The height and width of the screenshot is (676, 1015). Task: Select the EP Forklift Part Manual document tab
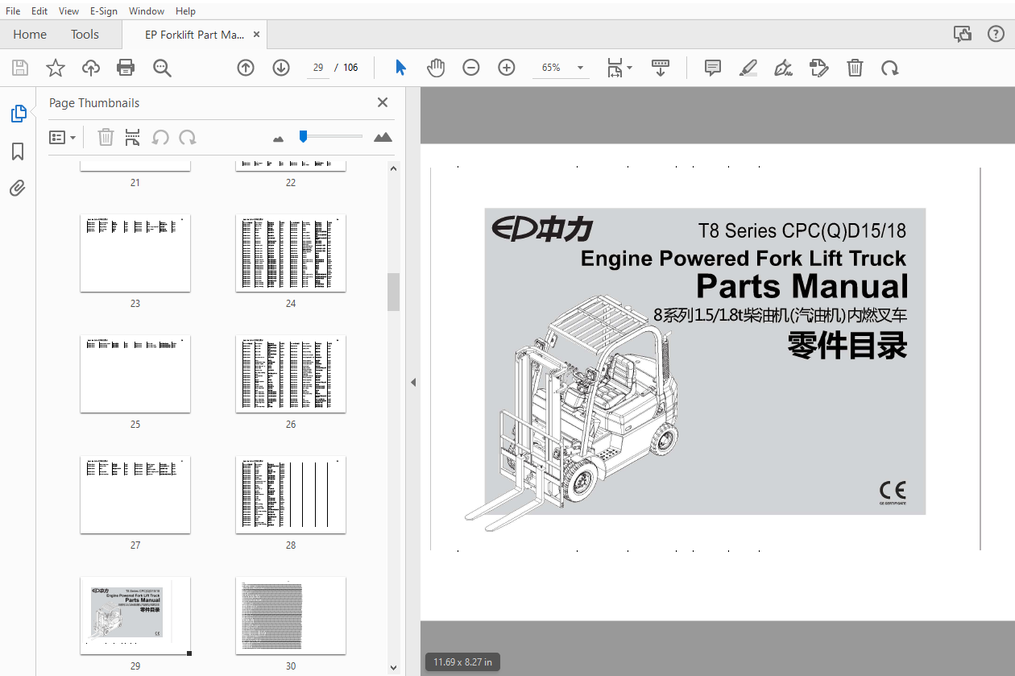click(x=194, y=35)
